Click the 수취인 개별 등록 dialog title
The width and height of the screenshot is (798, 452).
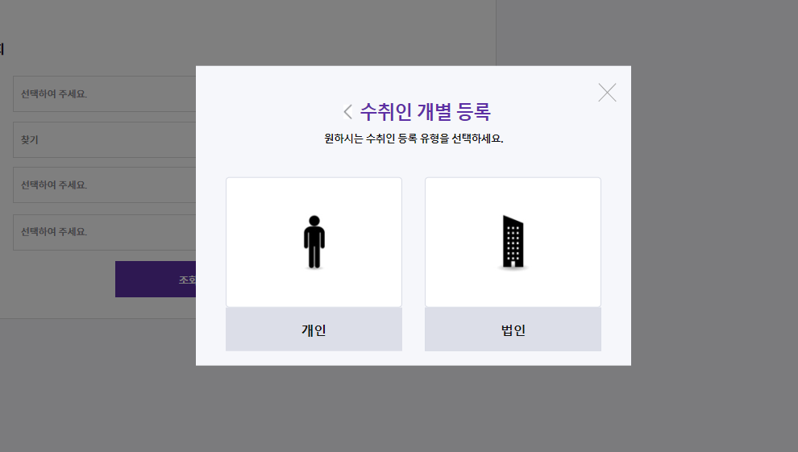(425, 112)
